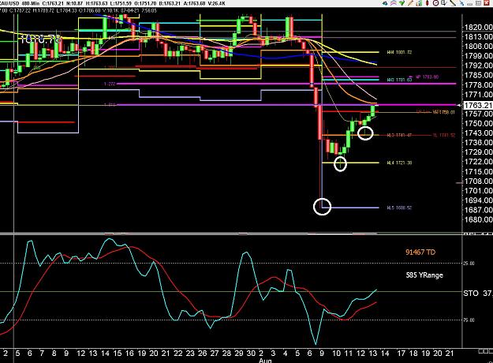This screenshot has width=493, height=363.
Task: Click the small icon at bottom-right of time axis
Action: click(x=486, y=351)
